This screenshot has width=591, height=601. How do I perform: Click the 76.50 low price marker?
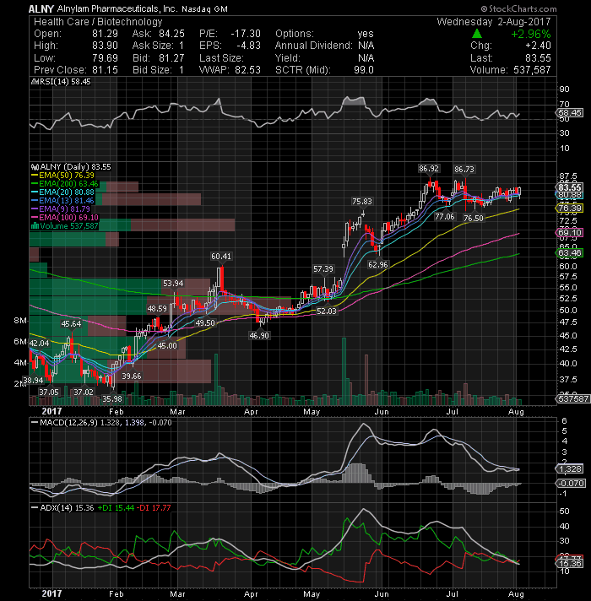tap(474, 218)
